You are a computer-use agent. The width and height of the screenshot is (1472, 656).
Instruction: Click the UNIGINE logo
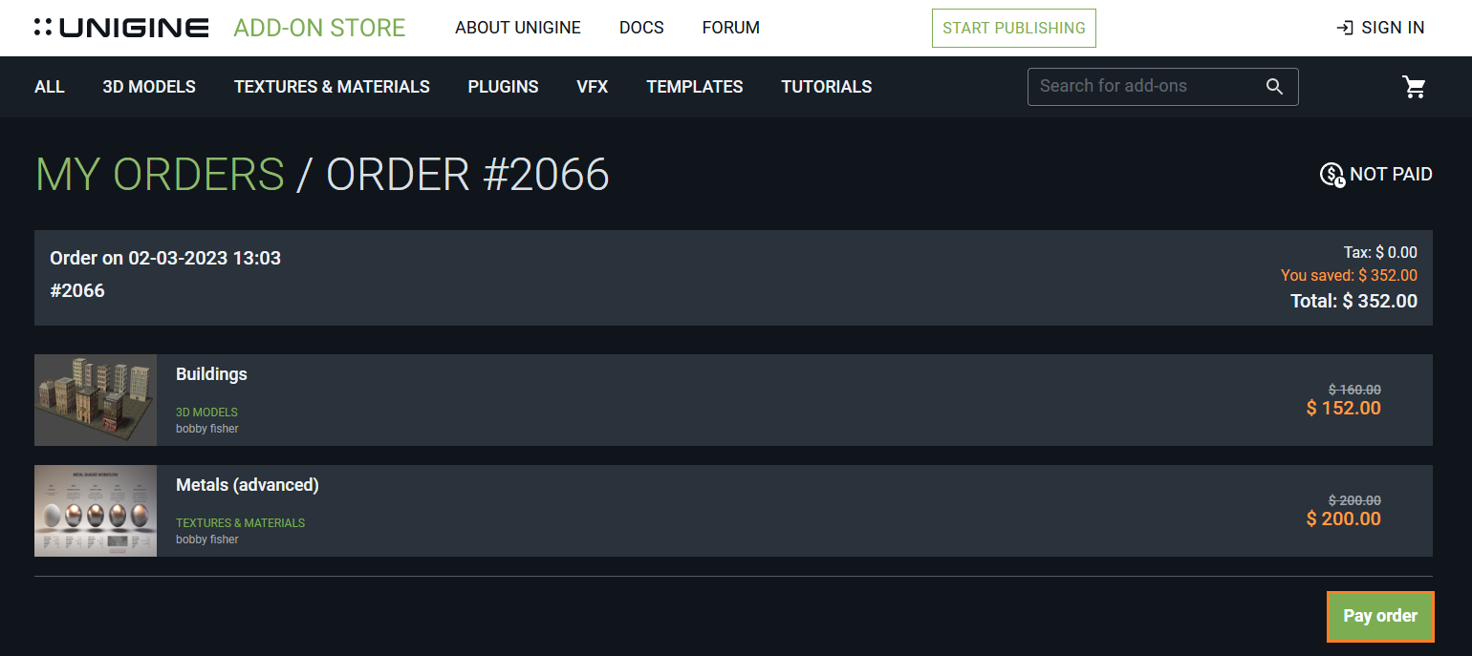[121, 28]
